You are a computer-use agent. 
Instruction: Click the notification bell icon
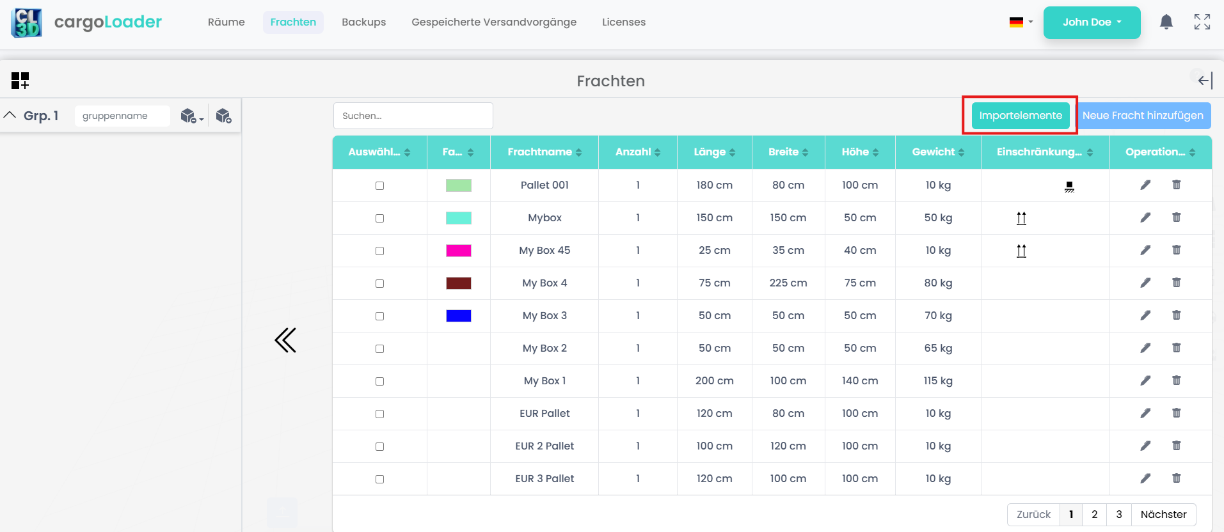tap(1166, 22)
